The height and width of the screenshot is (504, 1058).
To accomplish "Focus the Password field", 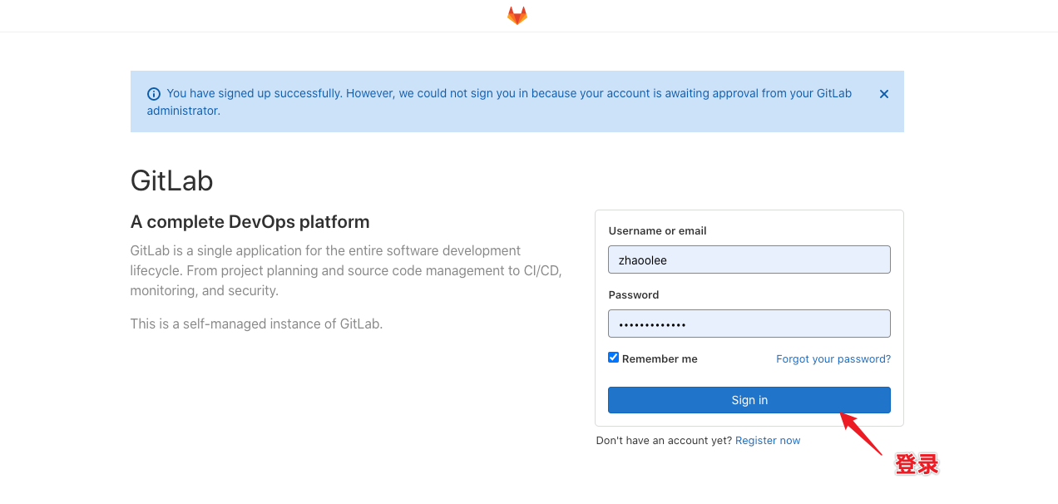I will click(x=749, y=324).
